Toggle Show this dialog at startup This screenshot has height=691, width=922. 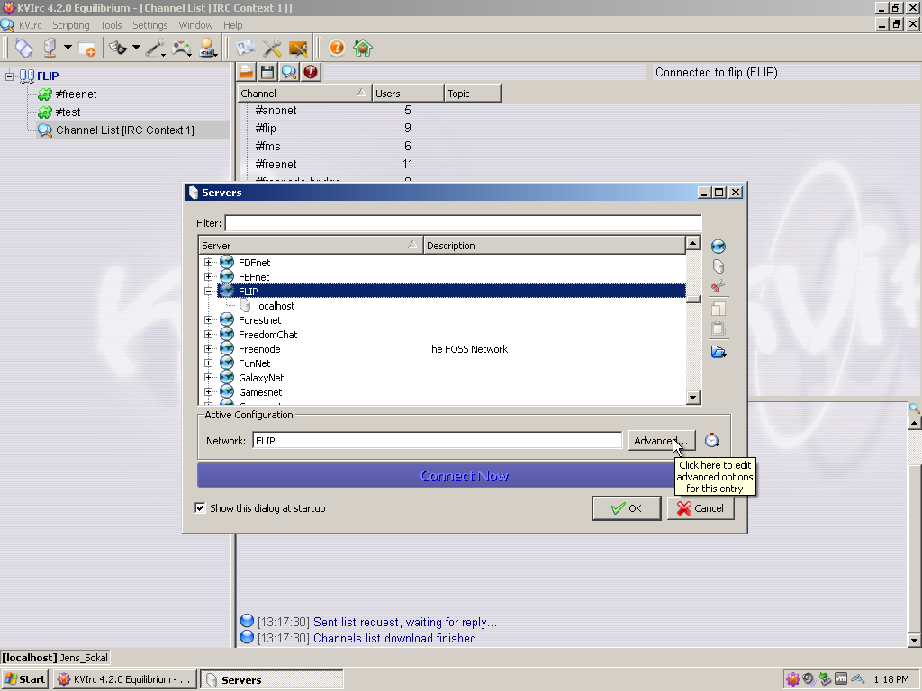click(201, 508)
